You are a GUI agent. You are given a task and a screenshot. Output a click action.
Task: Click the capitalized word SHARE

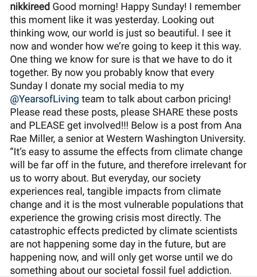(x=168, y=112)
